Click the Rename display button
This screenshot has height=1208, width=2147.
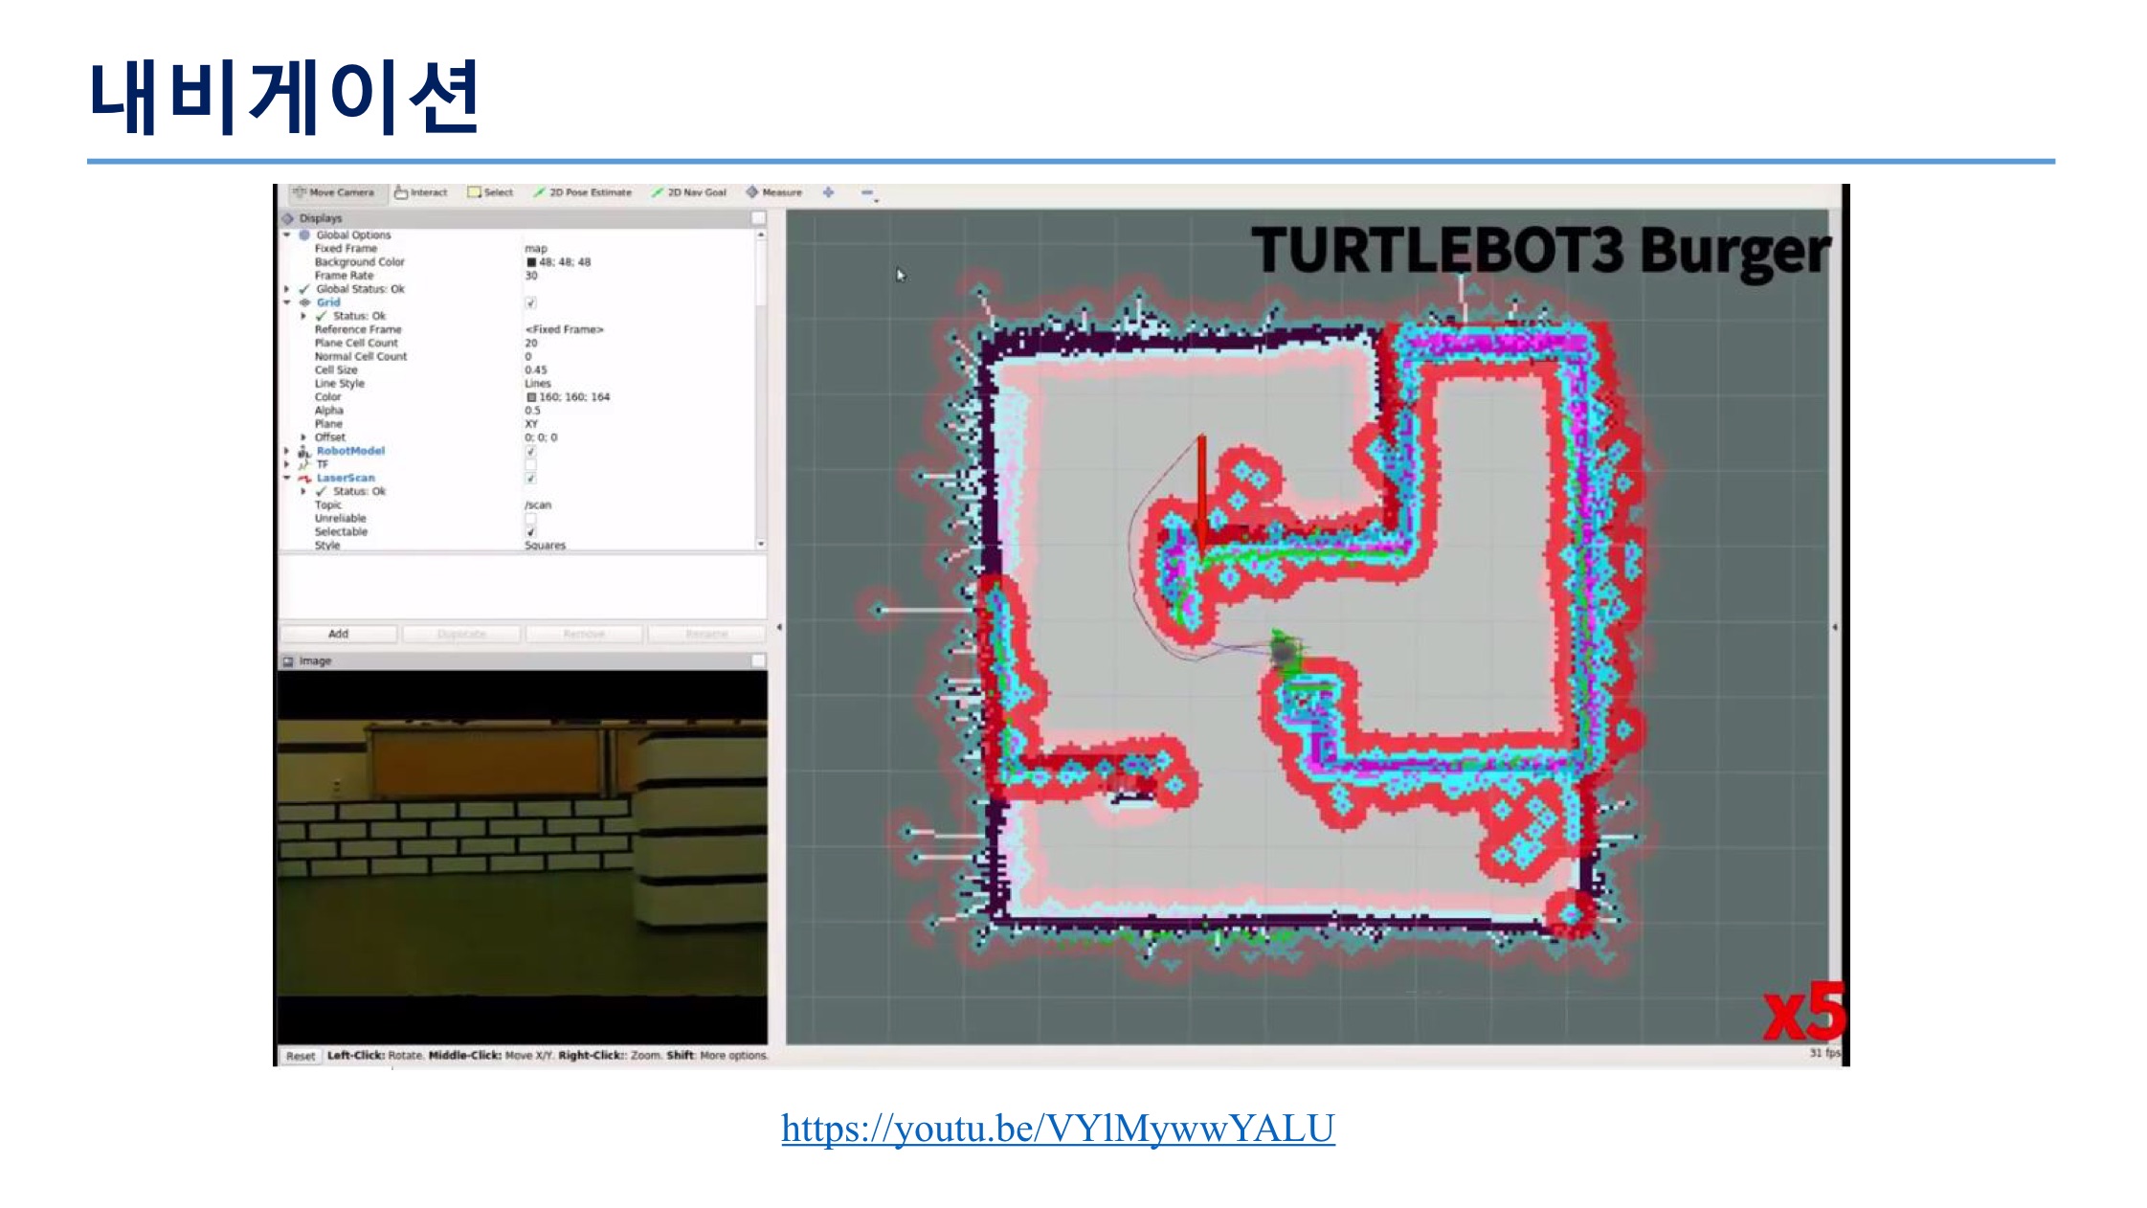706,634
